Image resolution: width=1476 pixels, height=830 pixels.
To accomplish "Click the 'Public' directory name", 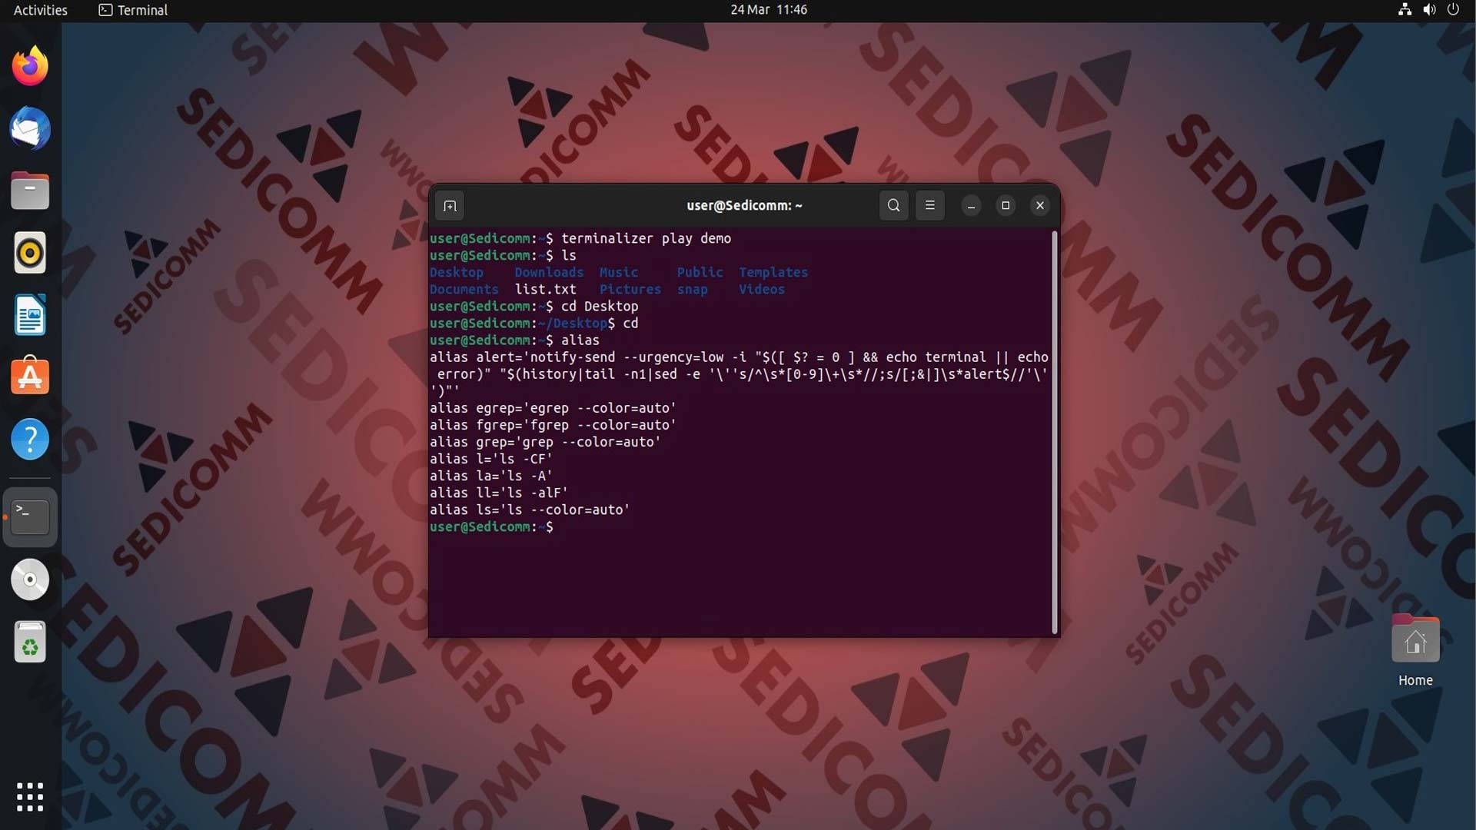I will coord(700,272).
